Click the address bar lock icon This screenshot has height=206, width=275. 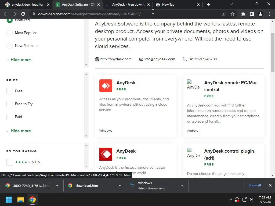pyautogui.click(x=34, y=14)
